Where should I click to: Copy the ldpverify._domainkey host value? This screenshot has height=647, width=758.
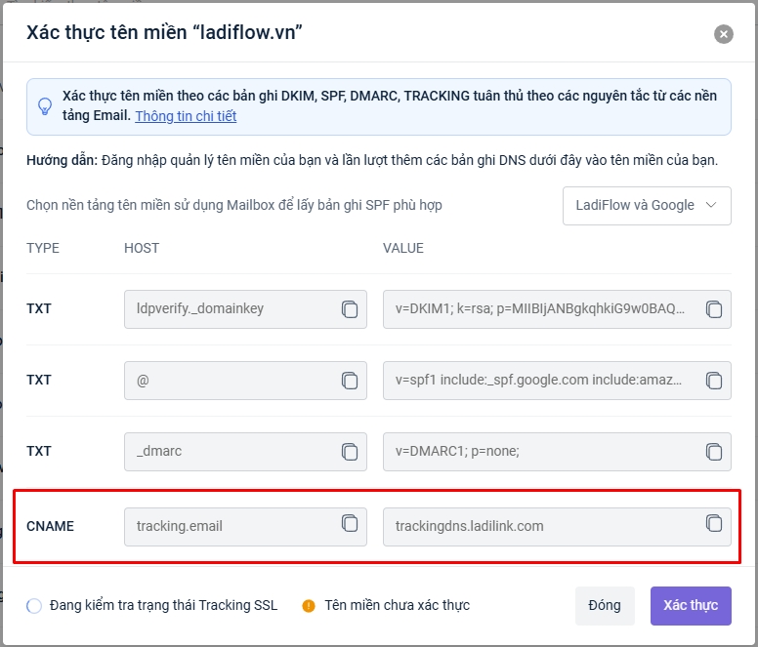coord(350,309)
